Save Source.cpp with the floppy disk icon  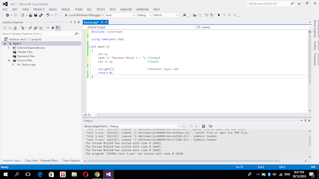point(35,15)
